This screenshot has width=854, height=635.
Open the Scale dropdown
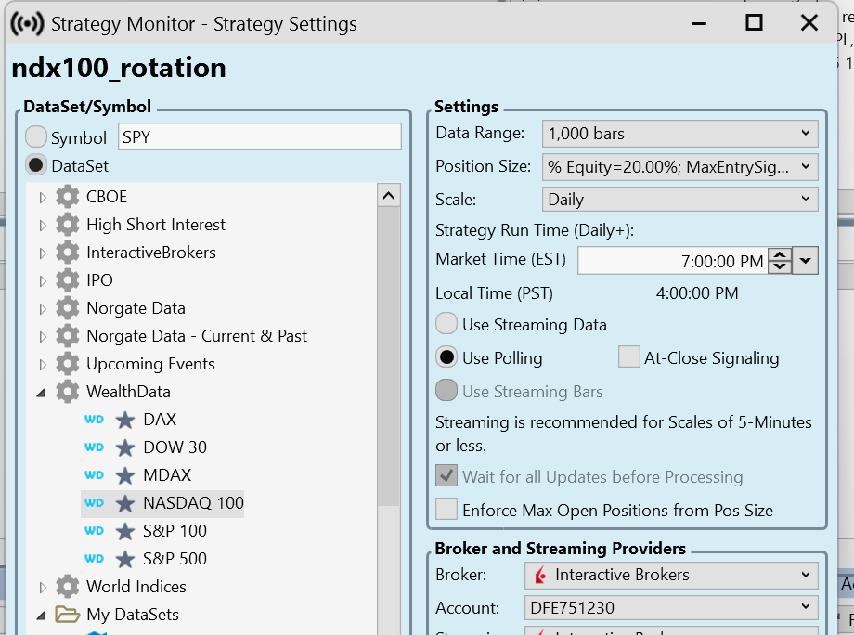807,200
